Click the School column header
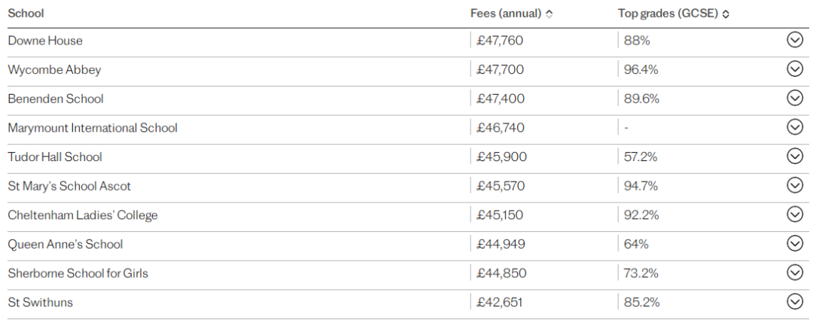Screen dimensions: 813x320 26,14
